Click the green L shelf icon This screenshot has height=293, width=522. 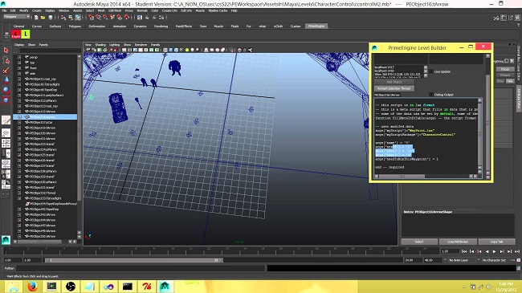tap(26, 35)
